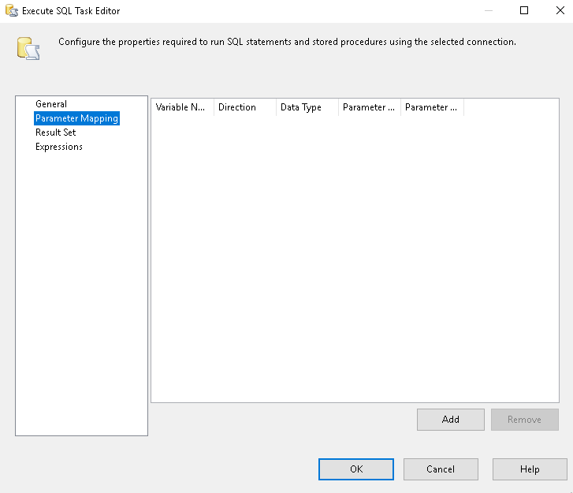Switch to the Result Set page
The height and width of the screenshot is (493, 573).
[x=55, y=133]
